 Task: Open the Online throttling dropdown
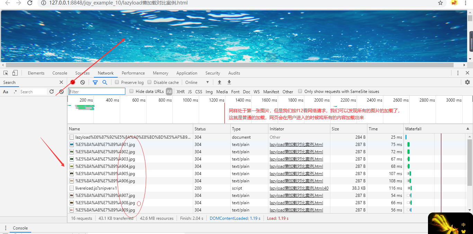pyautogui.click(x=197, y=83)
